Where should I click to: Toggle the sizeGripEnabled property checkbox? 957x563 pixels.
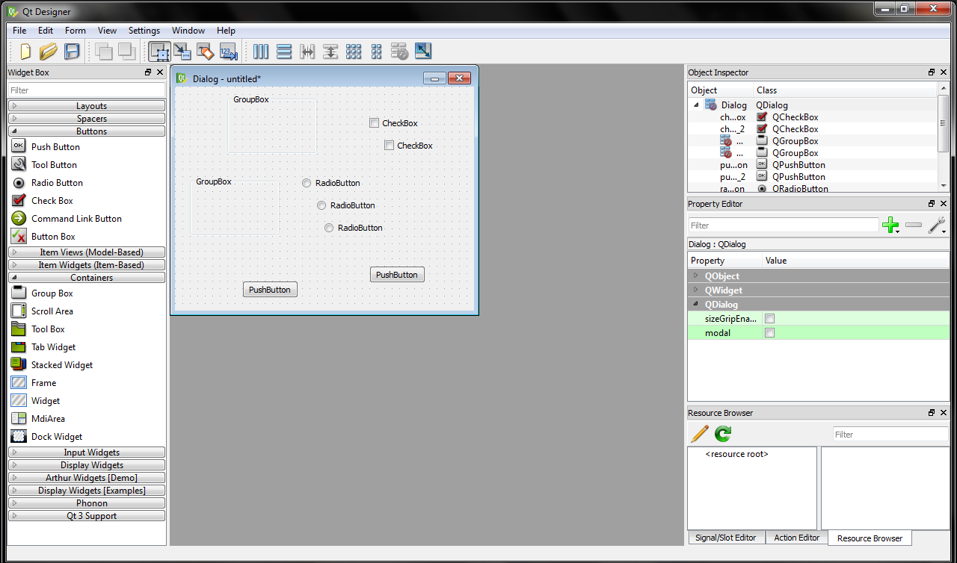[770, 319]
